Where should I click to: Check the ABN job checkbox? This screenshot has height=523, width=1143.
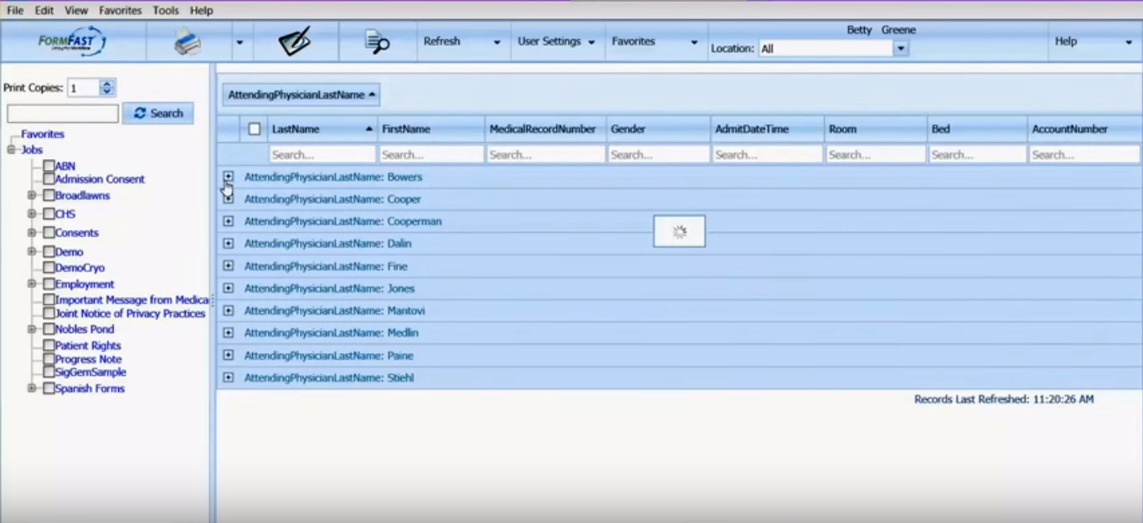[49, 167]
